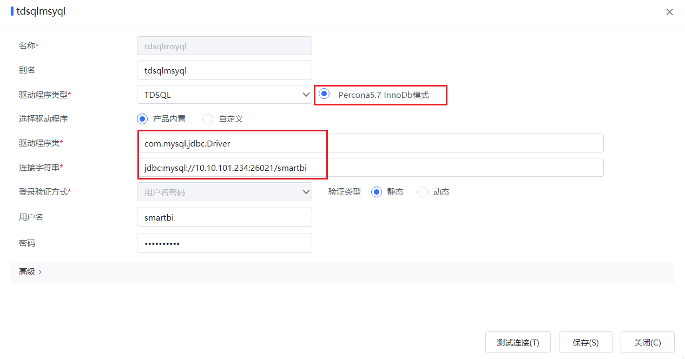Click 关闭(C) button
The image size is (685, 359).
(x=648, y=343)
